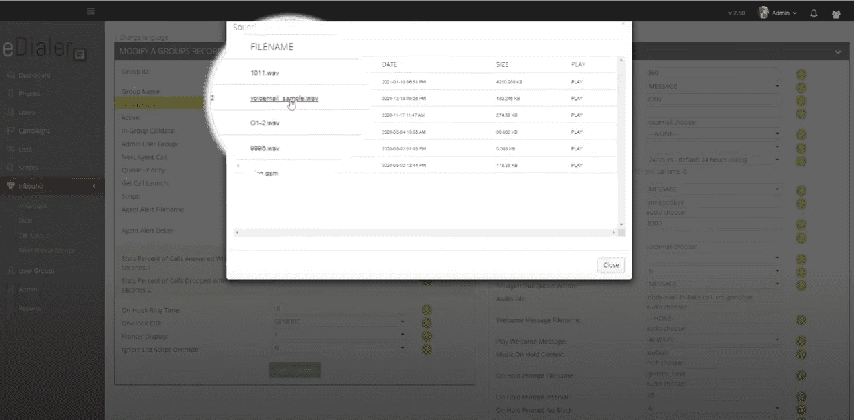Expand the On-Hook CID dropdown

pyautogui.click(x=338, y=322)
